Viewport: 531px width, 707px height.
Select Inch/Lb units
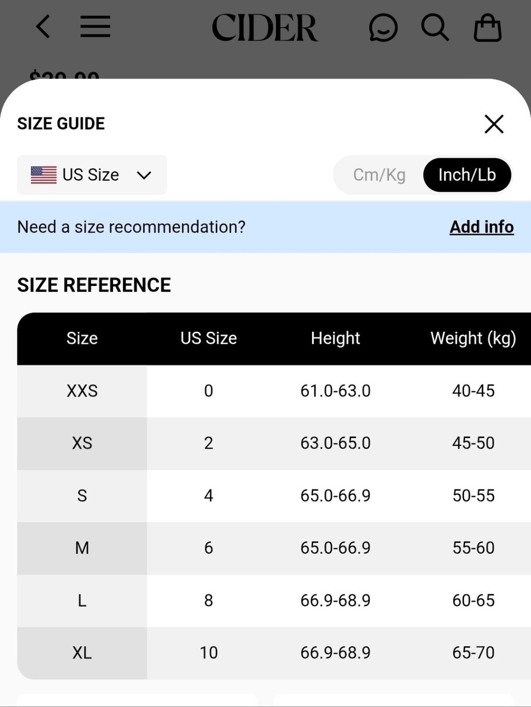tap(467, 175)
